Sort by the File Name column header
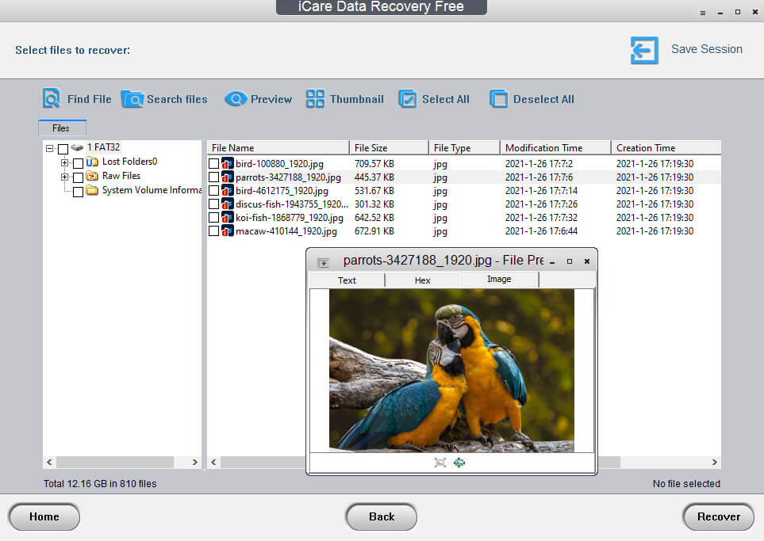 pyautogui.click(x=278, y=148)
